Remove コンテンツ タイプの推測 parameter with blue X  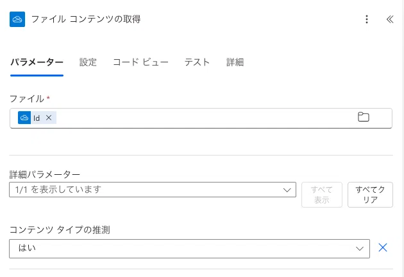pyautogui.click(x=383, y=247)
